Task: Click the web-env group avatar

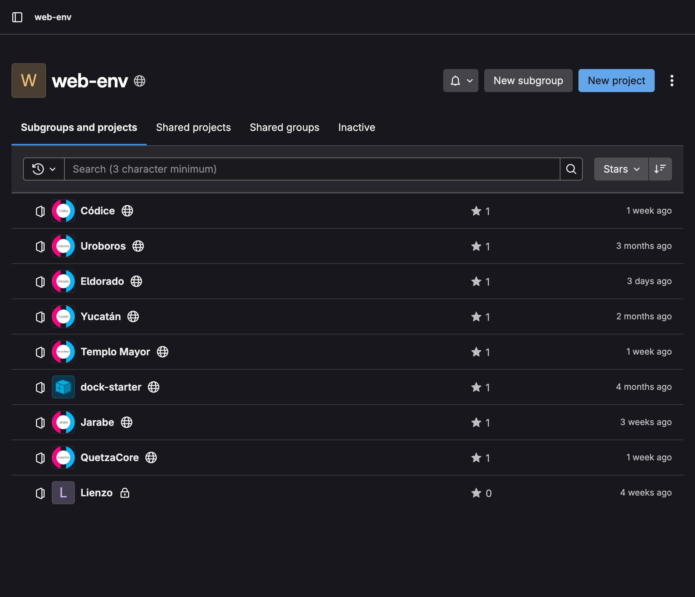Action: point(29,81)
